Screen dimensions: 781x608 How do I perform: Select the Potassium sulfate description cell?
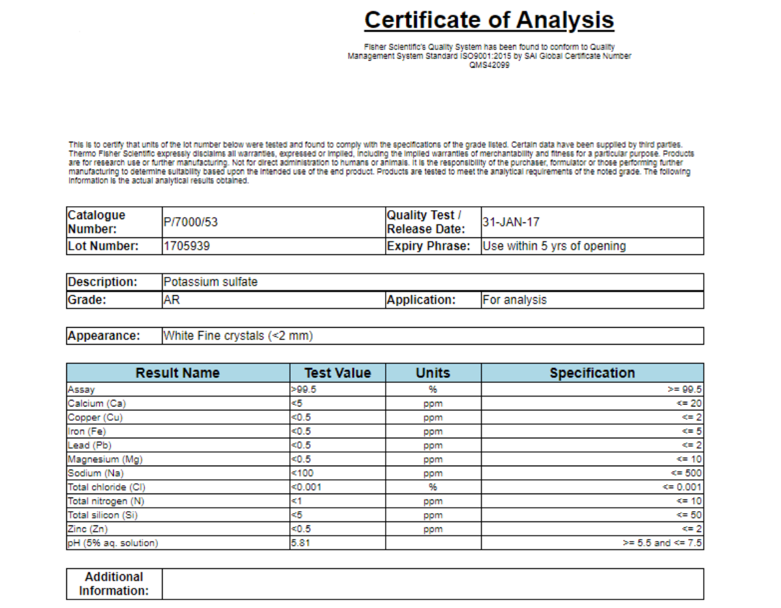(x=210, y=282)
